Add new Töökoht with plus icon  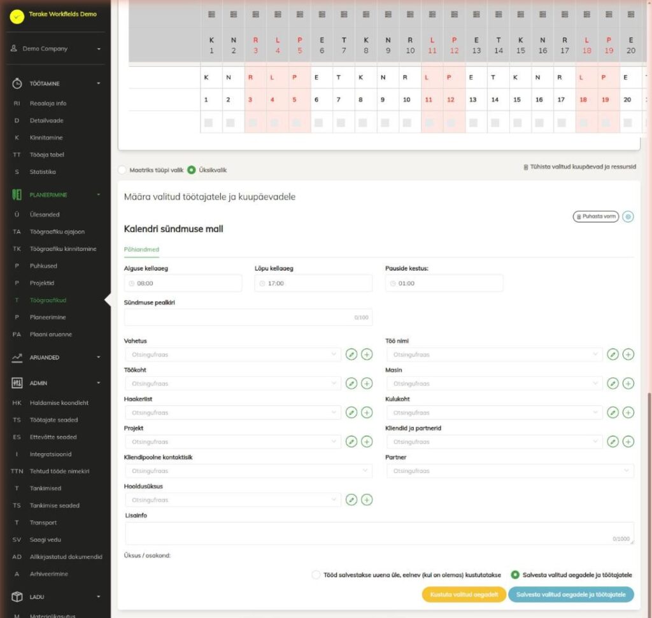367,384
